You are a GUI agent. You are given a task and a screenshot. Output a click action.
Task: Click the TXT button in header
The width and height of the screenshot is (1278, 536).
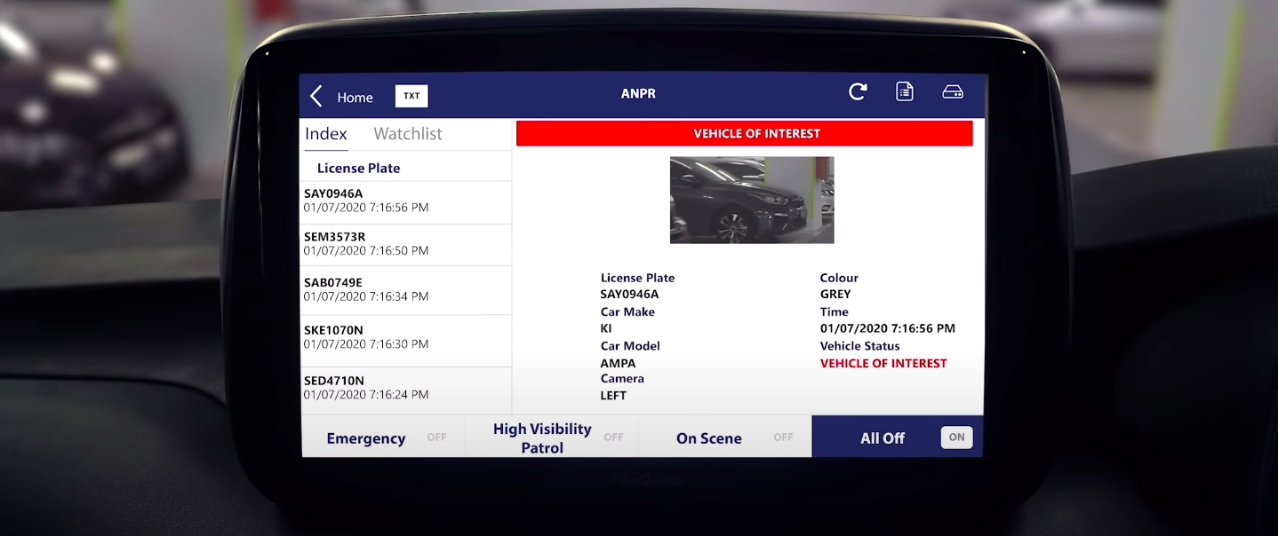click(411, 96)
